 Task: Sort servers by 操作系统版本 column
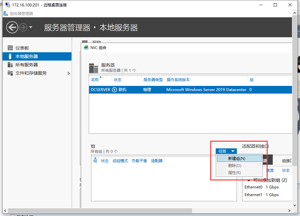[x=178, y=80]
